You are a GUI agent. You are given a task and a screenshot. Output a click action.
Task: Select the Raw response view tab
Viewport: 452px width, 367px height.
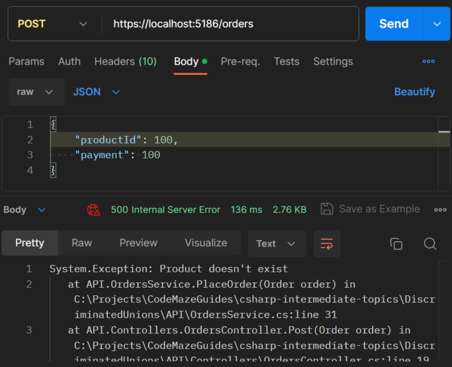[x=82, y=243]
